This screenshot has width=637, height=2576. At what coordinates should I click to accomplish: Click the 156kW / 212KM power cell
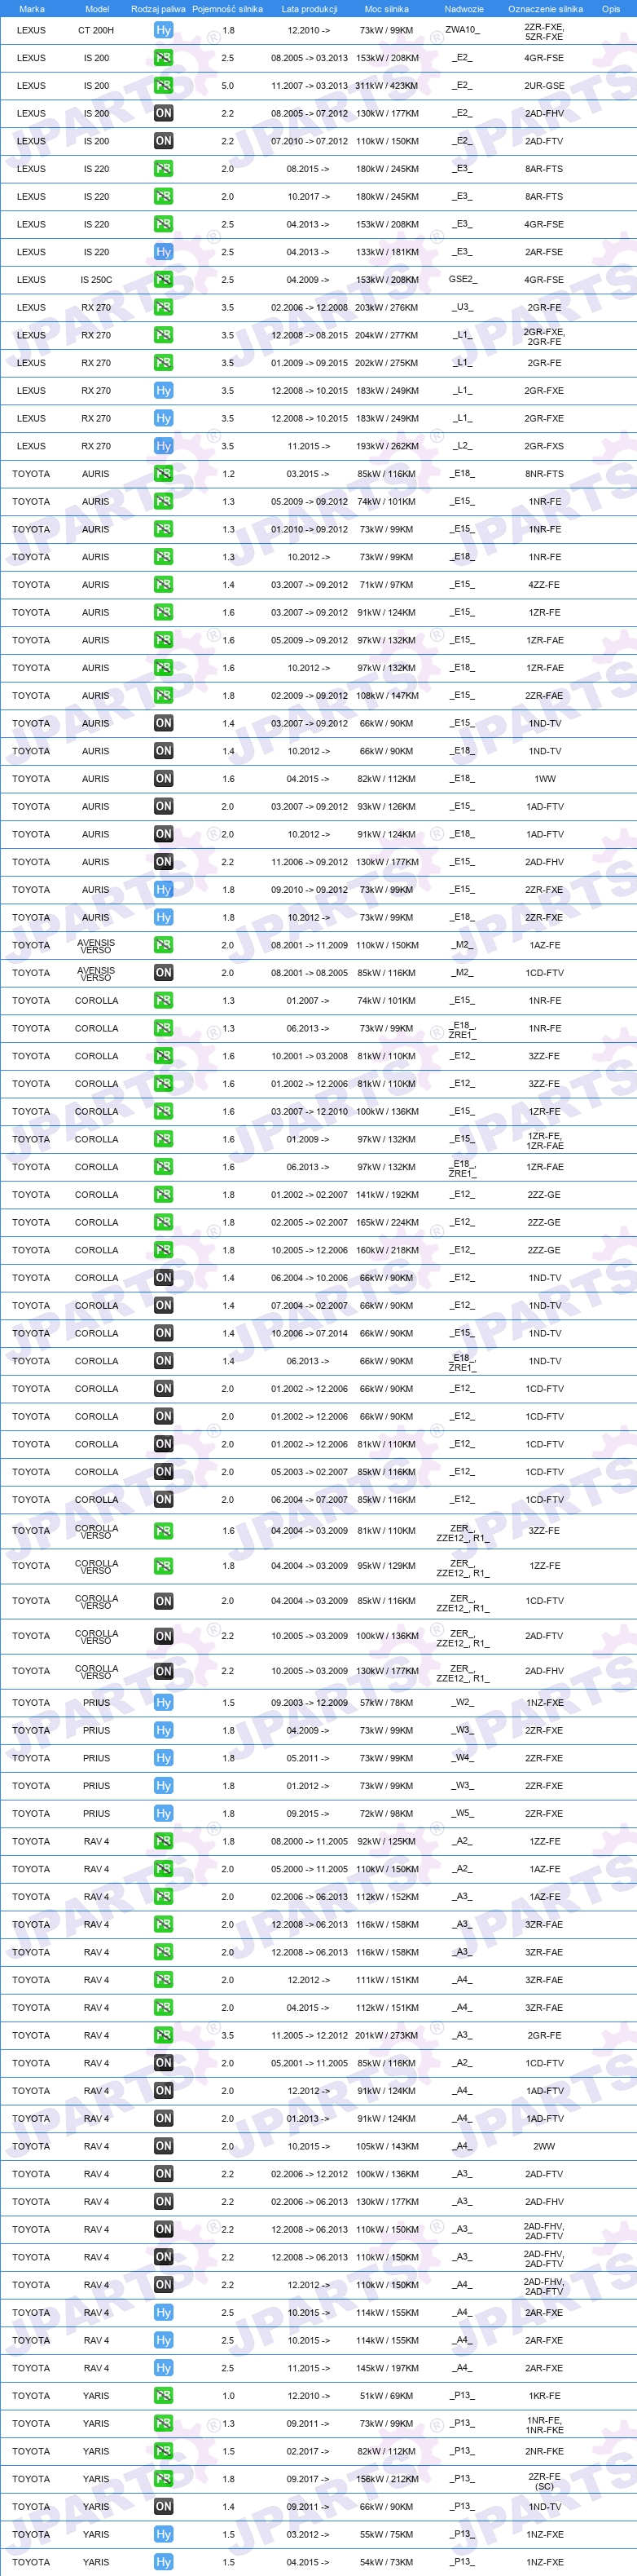pos(386,2479)
